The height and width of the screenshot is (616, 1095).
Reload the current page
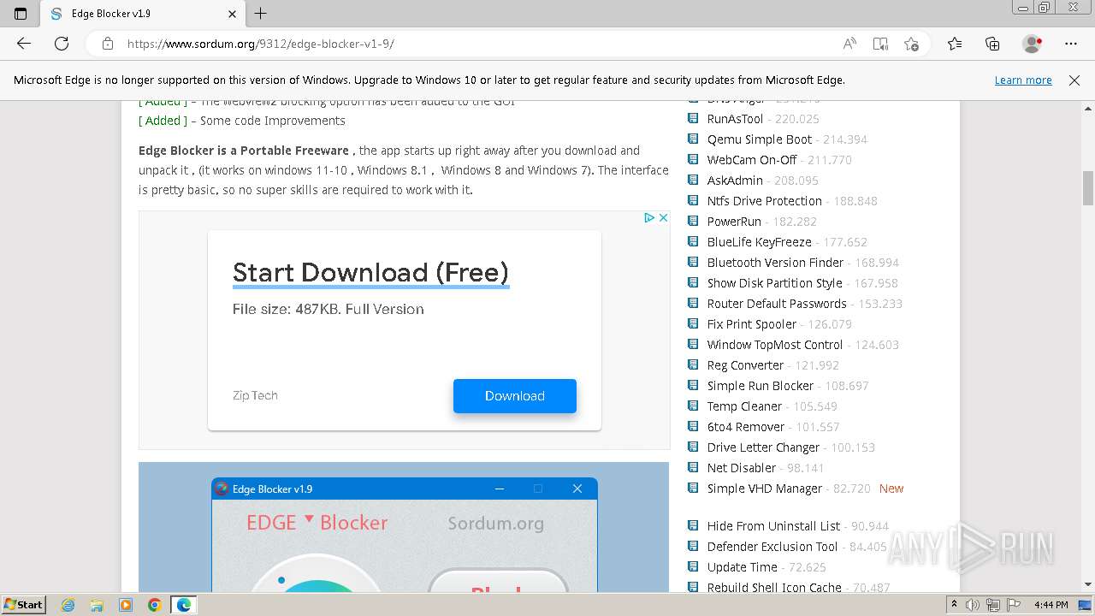click(62, 44)
